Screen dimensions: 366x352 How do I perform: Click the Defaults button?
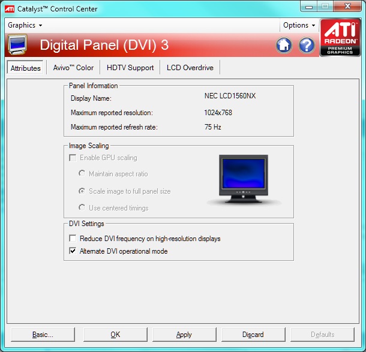322,335
